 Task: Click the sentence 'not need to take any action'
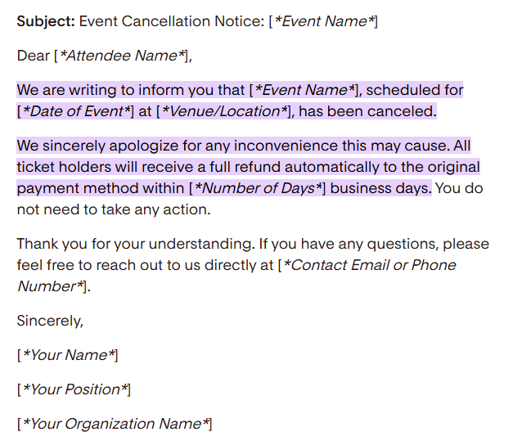pyautogui.click(x=114, y=210)
